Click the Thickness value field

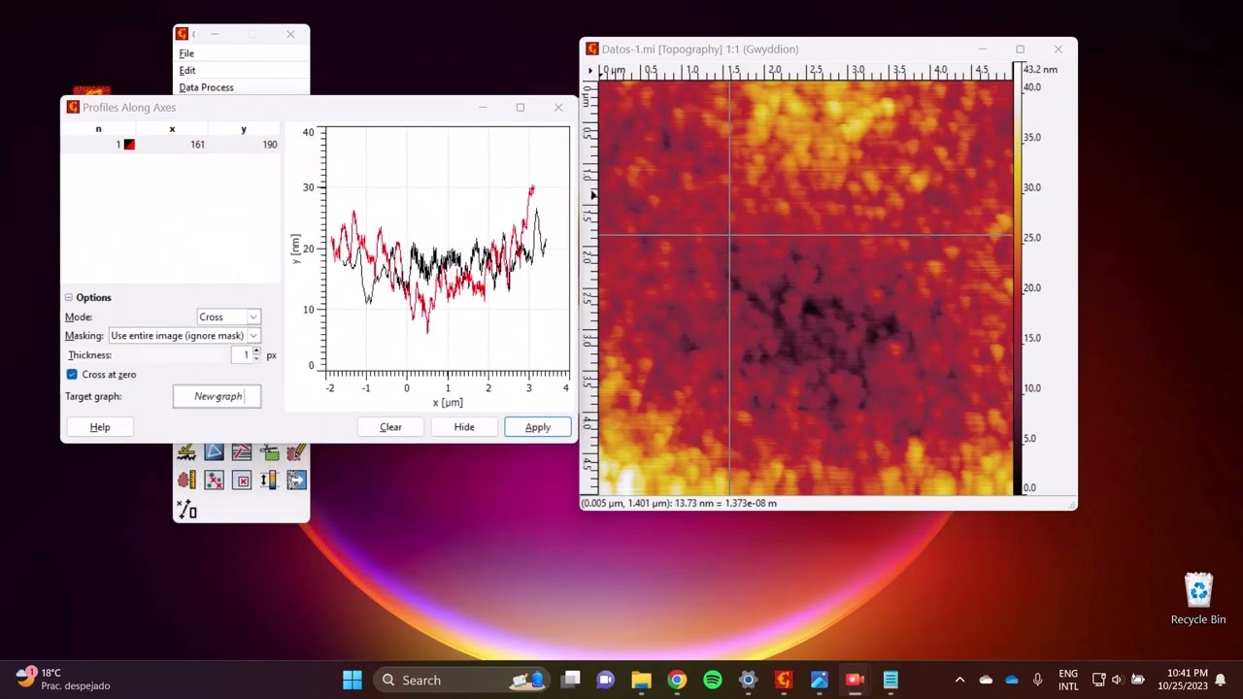[240, 355]
